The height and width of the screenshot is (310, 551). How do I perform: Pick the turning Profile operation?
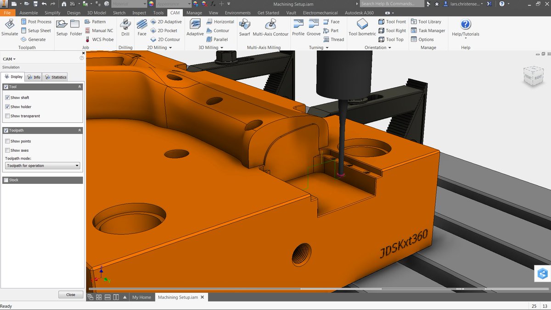click(x=298, y=28)
